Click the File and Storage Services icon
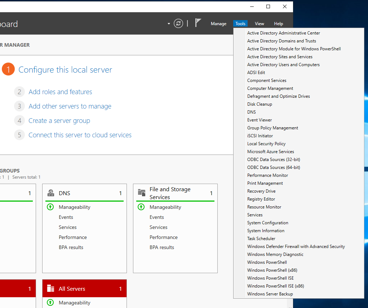 142,193
